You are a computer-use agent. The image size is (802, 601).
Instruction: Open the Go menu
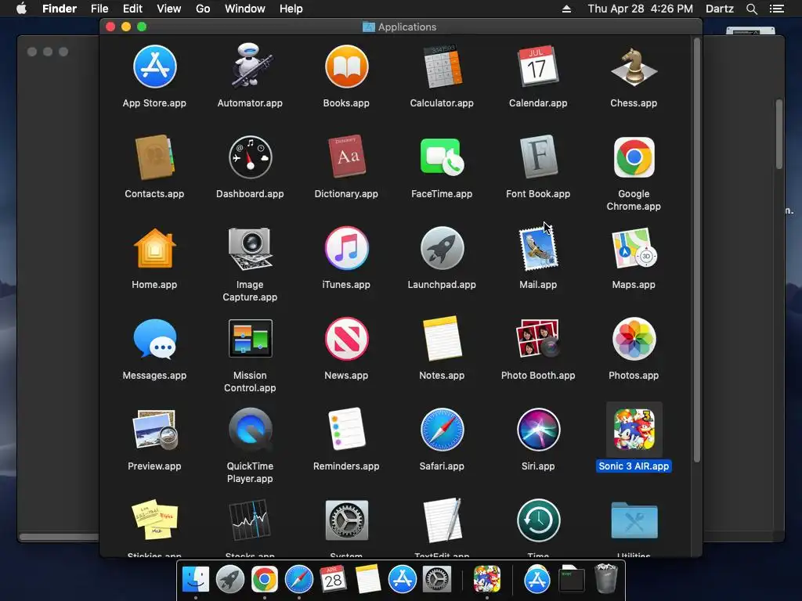(x=203, y=9)
